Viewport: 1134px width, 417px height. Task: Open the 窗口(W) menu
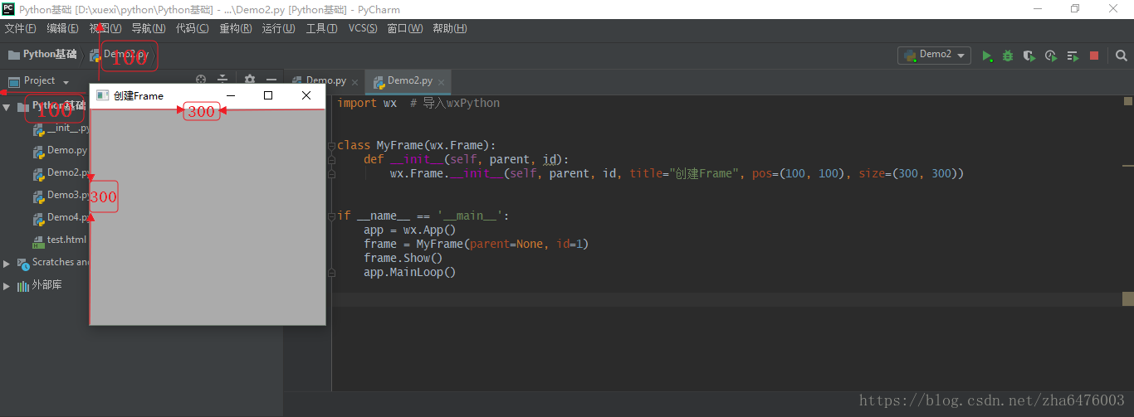[x=404, y=29]
